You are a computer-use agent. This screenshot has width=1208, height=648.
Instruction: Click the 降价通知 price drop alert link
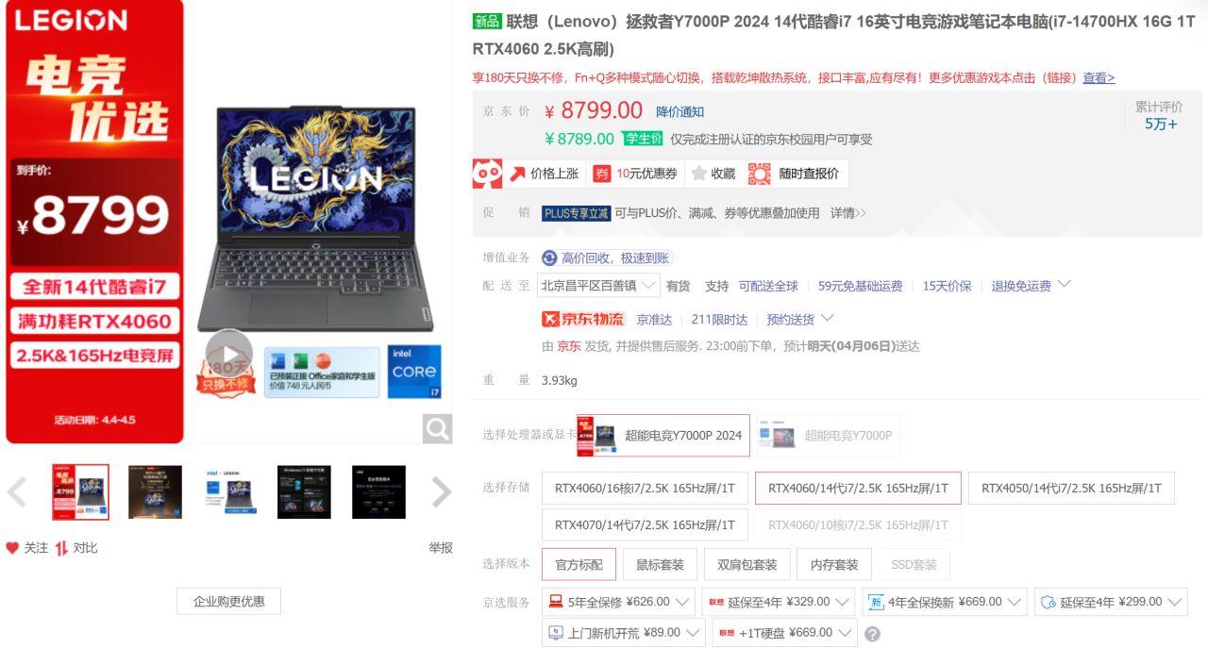point(680,111)
